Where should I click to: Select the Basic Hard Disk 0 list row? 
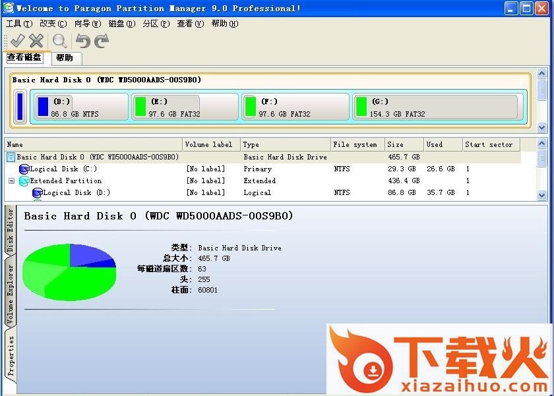(263, 157)
